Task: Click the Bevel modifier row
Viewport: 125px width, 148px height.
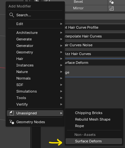Action: point(86,2)
